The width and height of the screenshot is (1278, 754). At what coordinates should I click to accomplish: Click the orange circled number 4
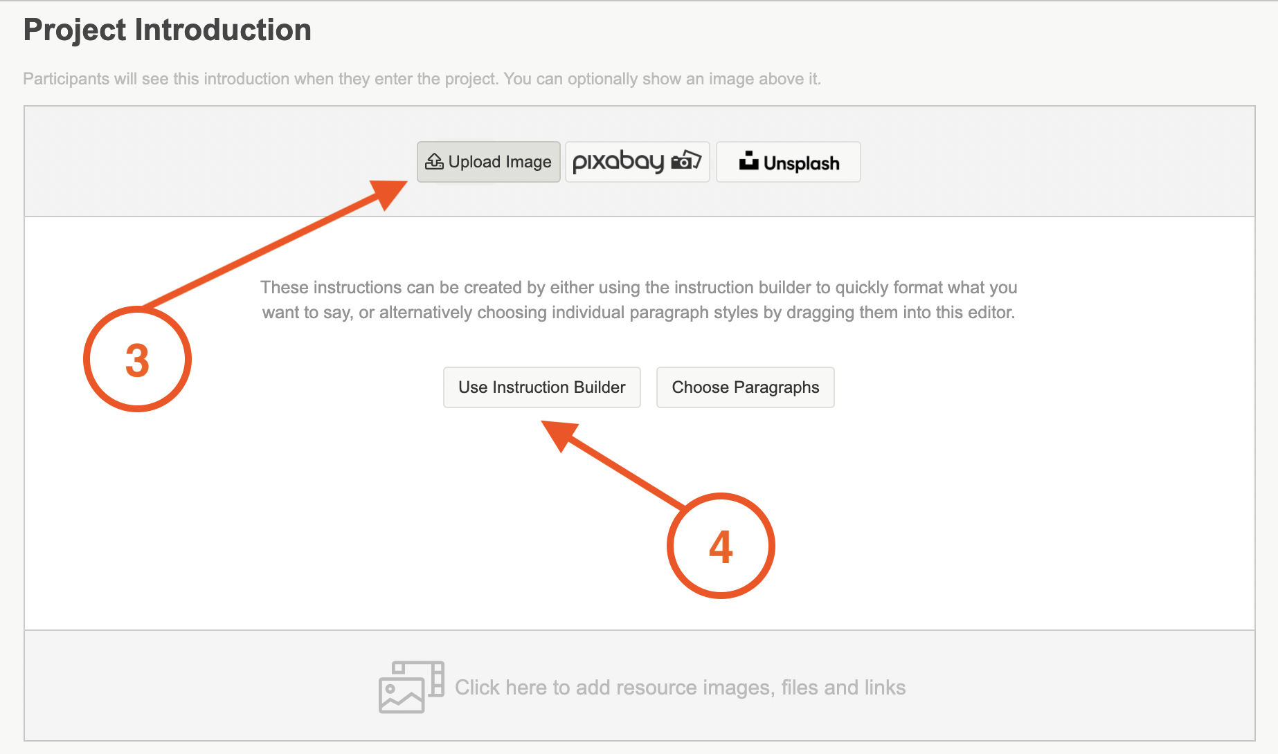click(721, 546)
